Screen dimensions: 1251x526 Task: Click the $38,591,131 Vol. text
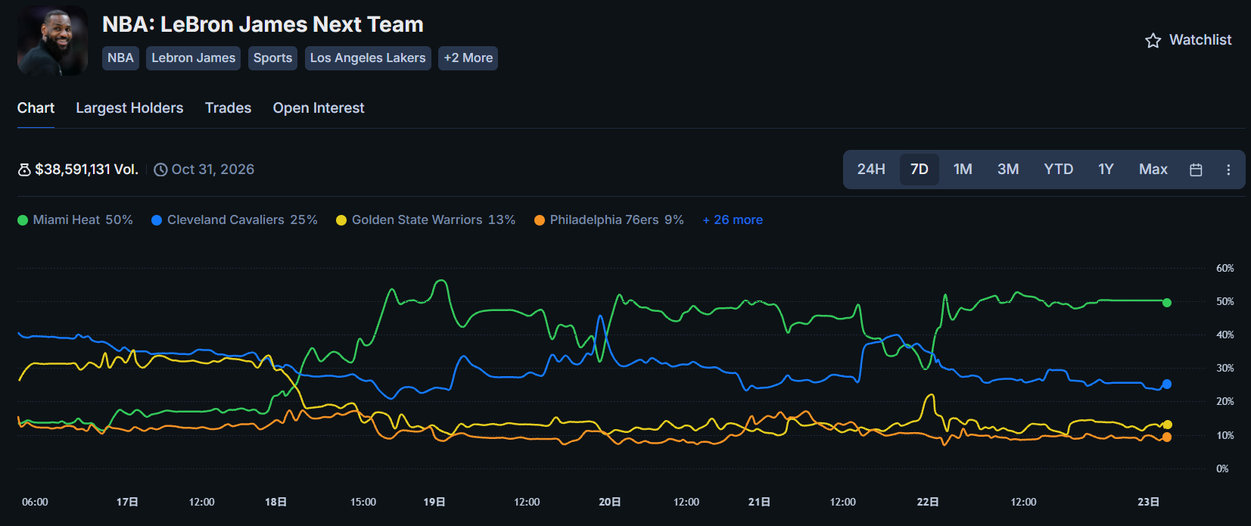(86, 170)
